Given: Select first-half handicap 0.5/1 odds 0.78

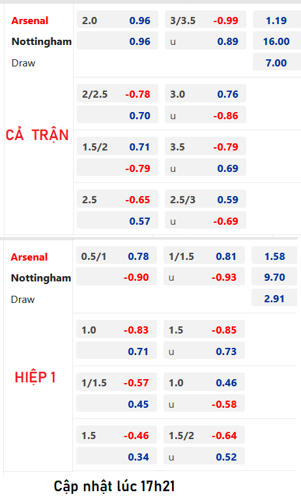Looking at the screenshot, I should (117, 256).
